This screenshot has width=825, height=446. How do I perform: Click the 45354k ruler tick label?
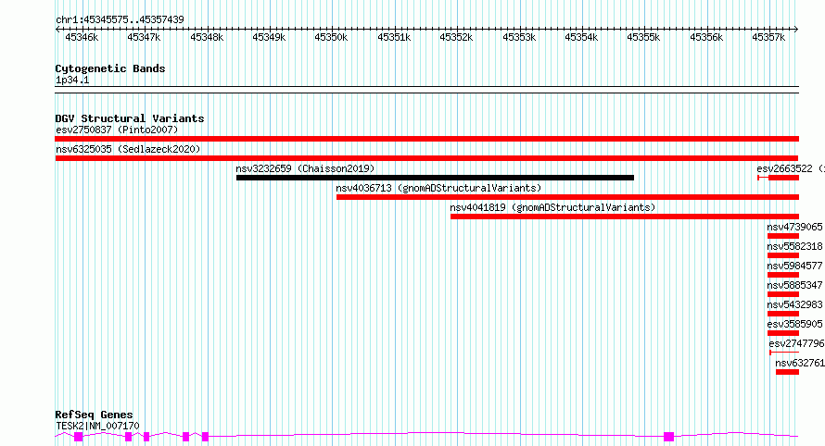[581, 38]
